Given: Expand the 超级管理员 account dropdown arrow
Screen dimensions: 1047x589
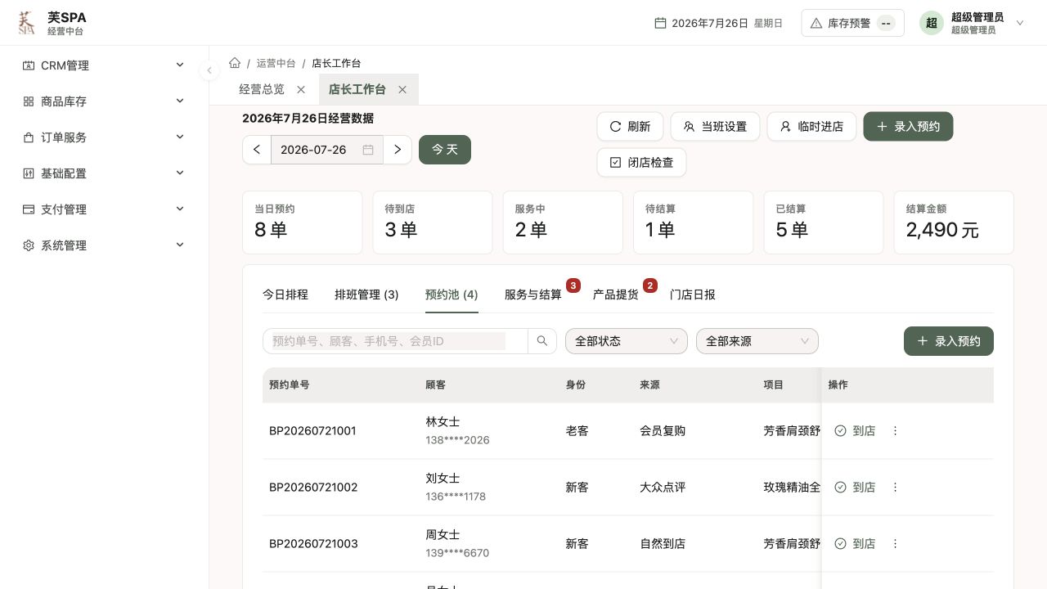Looking at the screenshot, I should (1020, 23).
